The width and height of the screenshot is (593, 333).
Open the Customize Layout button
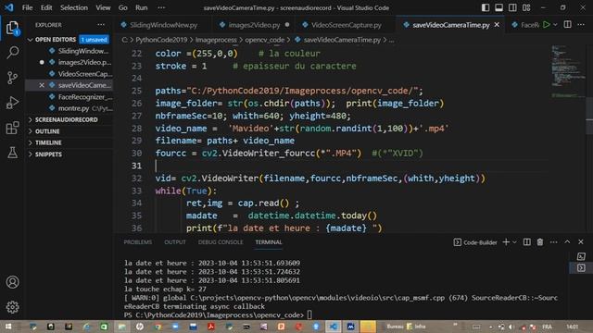point(526,7)
